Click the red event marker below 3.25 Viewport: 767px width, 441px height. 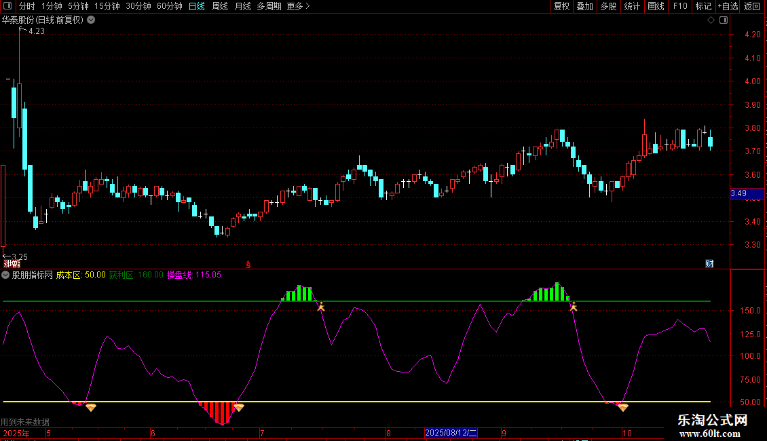pyautogui.click(x=12, y=264)
